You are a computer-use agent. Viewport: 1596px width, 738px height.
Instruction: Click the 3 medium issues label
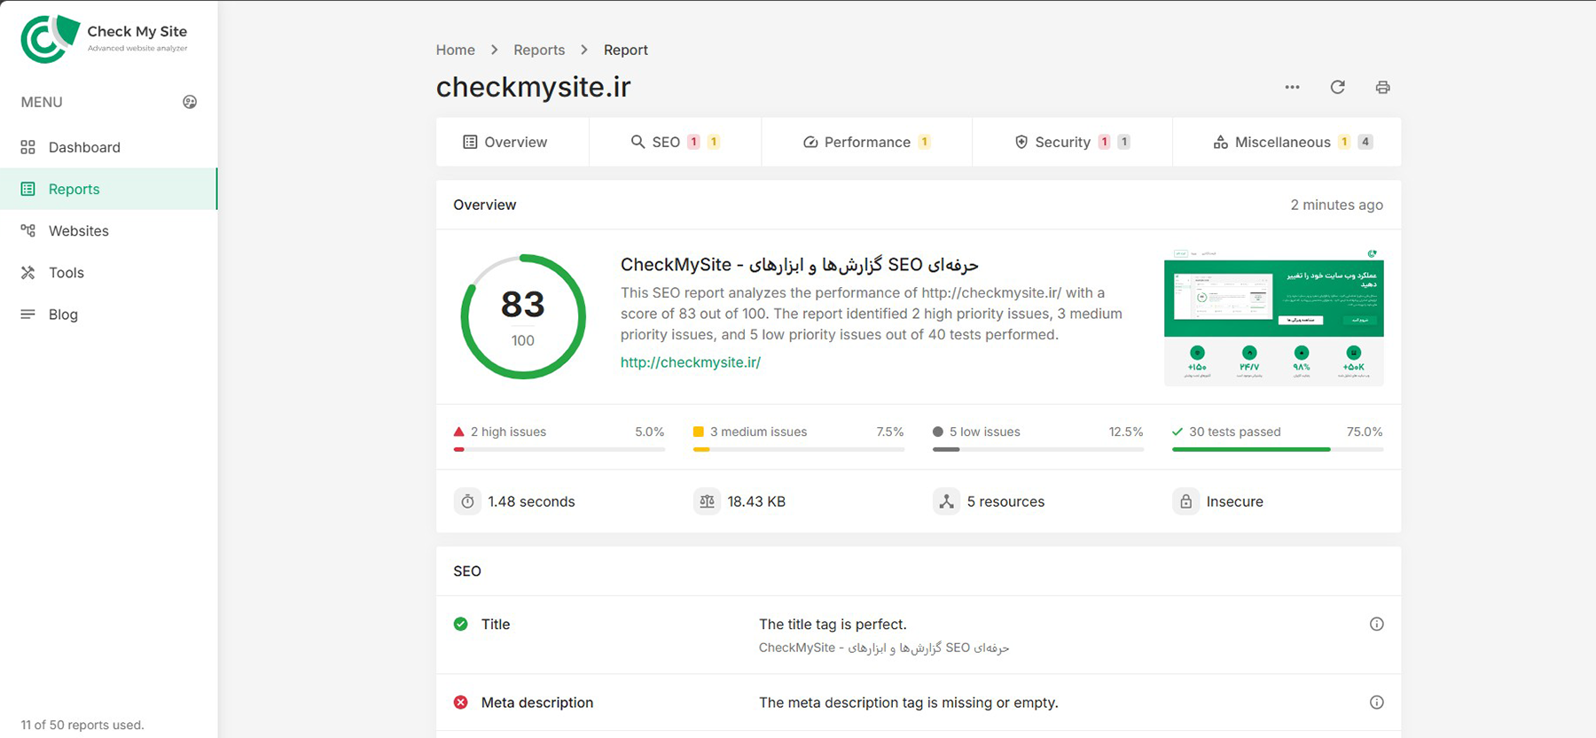pyautogui.click(x=758, y=431)
